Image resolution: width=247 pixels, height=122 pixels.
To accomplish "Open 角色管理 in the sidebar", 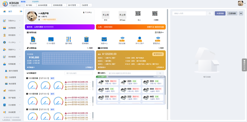I will coord(12,84).
